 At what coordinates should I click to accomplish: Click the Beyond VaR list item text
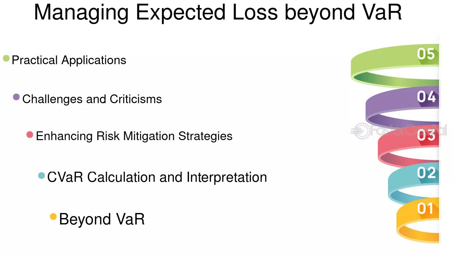pyautogui.click(x=102, y=219)
